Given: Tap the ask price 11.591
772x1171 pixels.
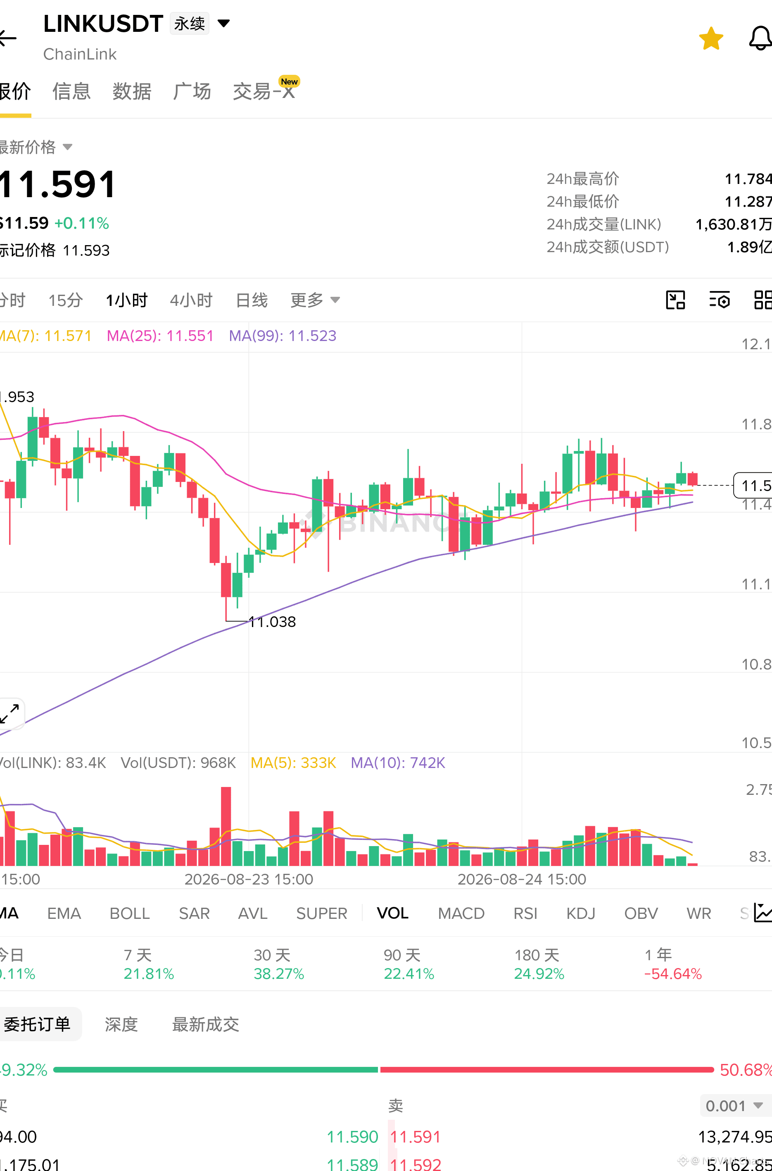Looking at the screenshot, I should (x=415, y=1137).
